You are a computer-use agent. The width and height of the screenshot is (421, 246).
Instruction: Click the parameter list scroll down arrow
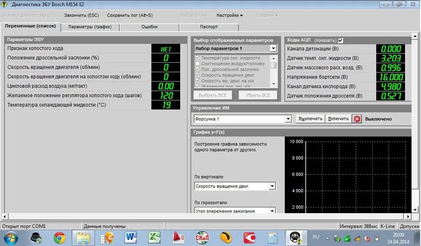point(274,84)
